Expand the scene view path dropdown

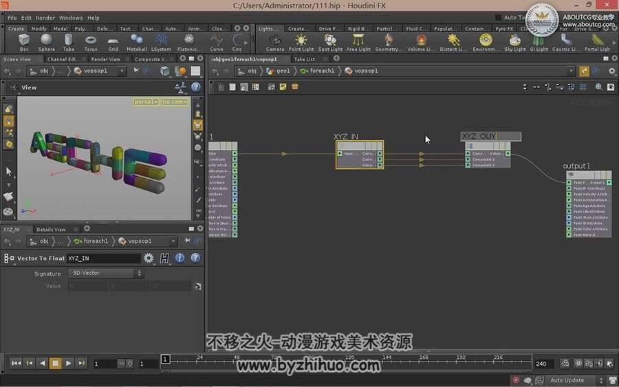pos(122,71)
